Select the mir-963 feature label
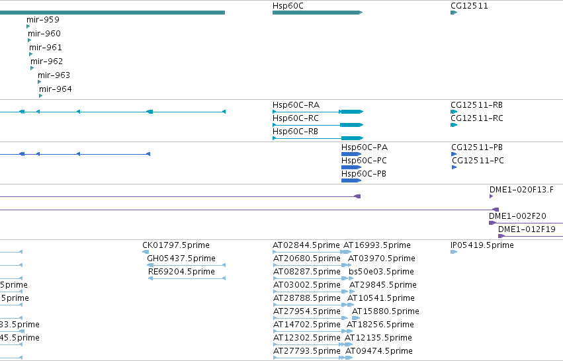Viewport: 563px width, 361px height. pos(54,75)
